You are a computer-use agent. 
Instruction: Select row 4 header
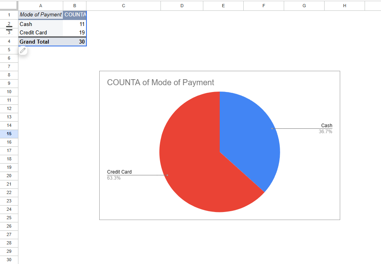(9, 41)
